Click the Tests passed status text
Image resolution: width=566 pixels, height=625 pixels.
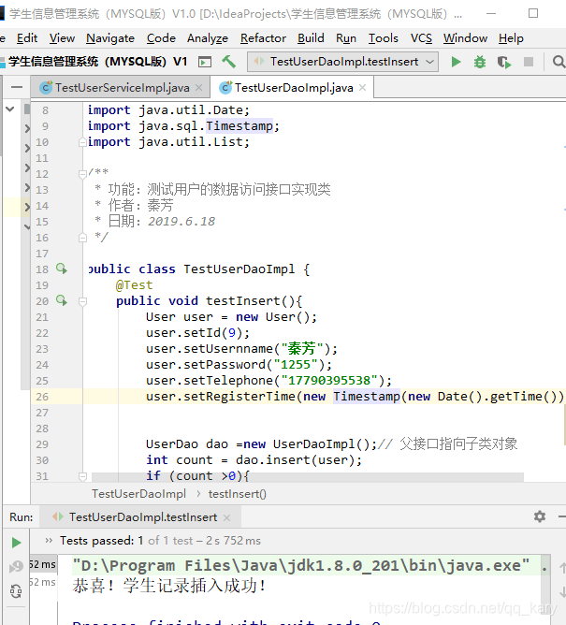tap(160, 541)
